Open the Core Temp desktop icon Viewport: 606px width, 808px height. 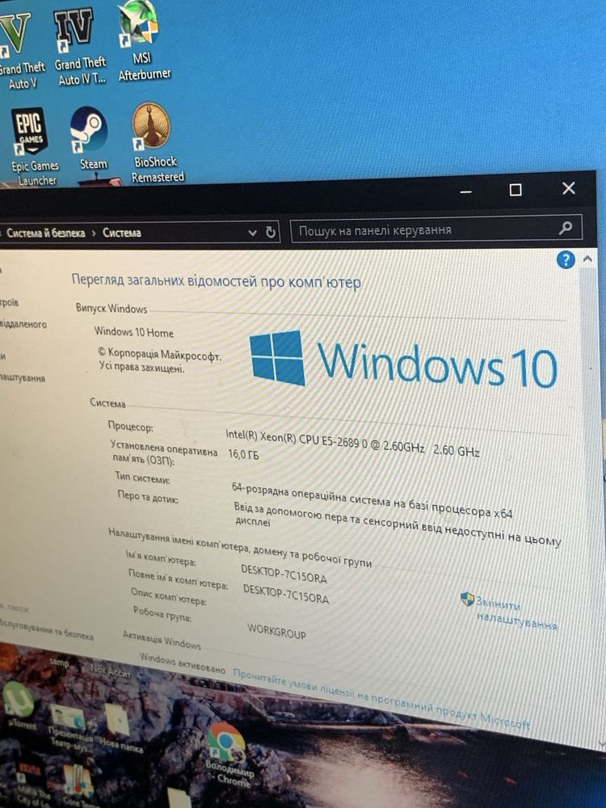tap(78, 787)
